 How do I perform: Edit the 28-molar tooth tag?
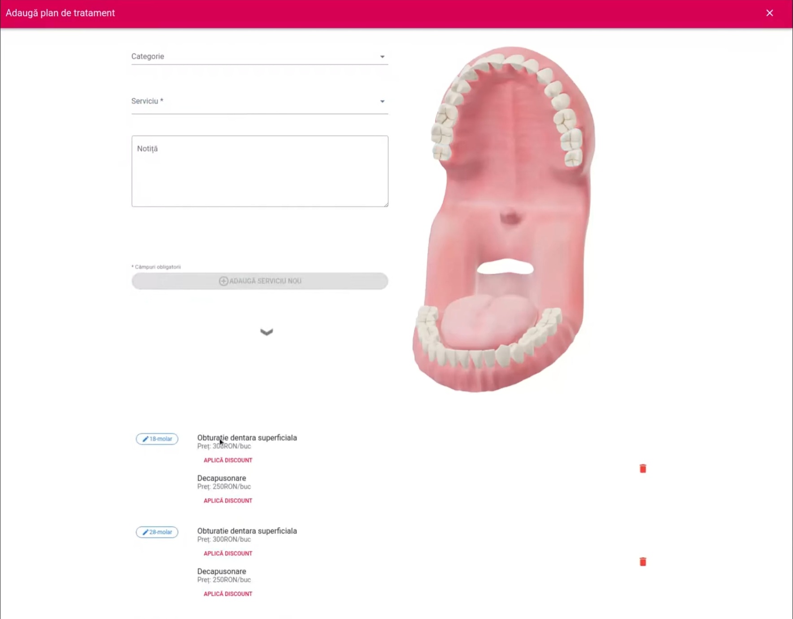point(157,532)
